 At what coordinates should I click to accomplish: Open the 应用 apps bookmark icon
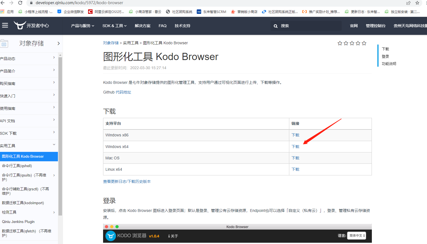pyautogui.click(x=2, y=12)
